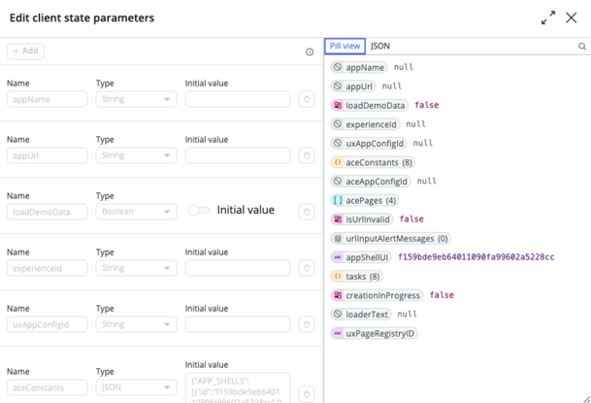
Task: Open the Boolean Type dropdown for loadDemoData
Action: tap(136, 212)
